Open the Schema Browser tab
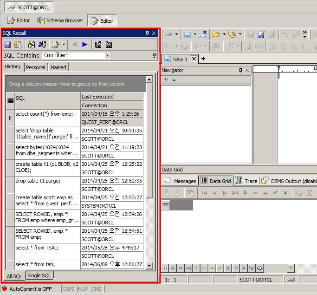Viewport: 317px width, 295px height. (x=60, y=20)
